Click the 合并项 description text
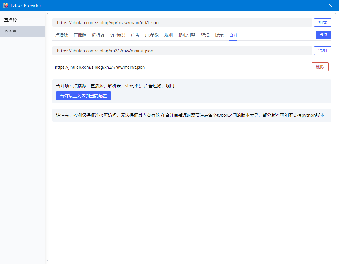339x264 pixels. (x=115, y=86)
